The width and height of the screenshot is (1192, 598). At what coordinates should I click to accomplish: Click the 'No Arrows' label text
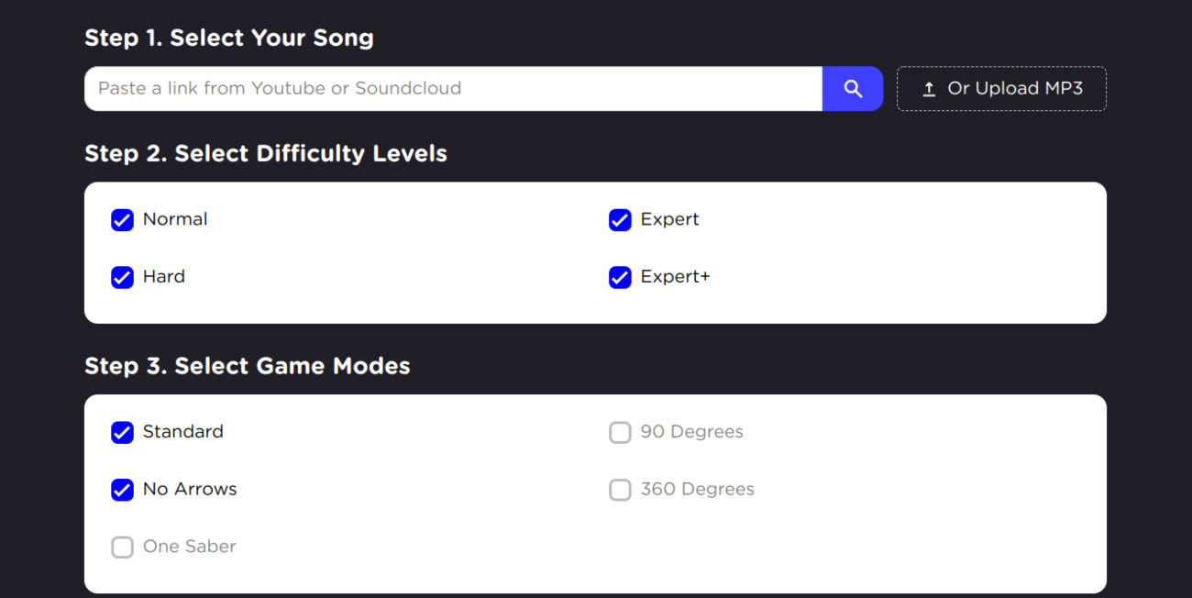click(190, 490)
